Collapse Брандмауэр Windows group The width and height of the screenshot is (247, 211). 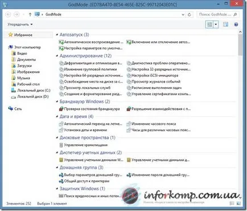tap(57, 102)
